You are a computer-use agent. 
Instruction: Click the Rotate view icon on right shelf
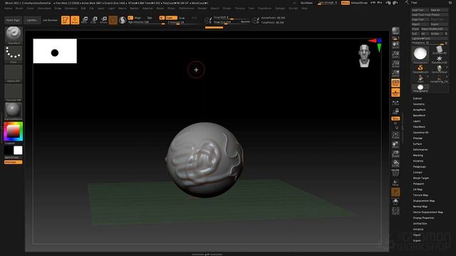coord(395,164)
